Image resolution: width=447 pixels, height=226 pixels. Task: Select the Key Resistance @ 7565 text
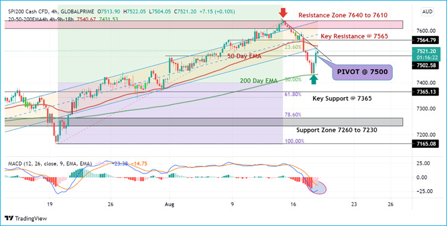[x=355, y=36]
